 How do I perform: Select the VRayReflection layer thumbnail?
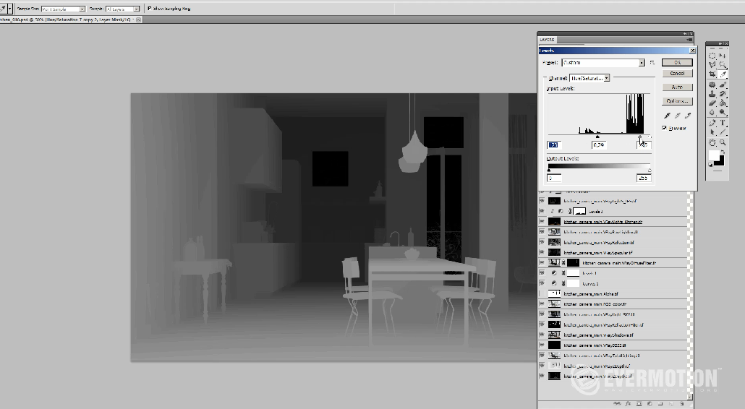coord(554,242)
